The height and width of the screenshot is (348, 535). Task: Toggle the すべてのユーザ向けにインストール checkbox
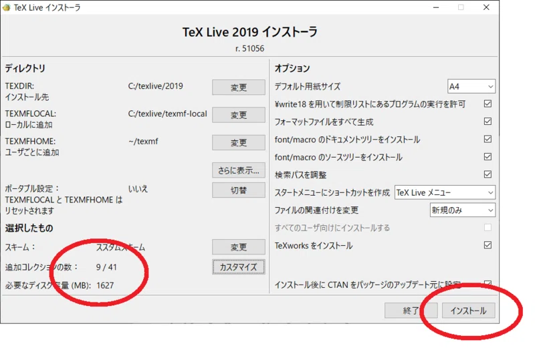pos(488,227)
